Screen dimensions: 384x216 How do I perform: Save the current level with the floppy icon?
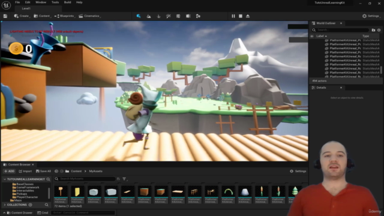click(x=5, y=16)
